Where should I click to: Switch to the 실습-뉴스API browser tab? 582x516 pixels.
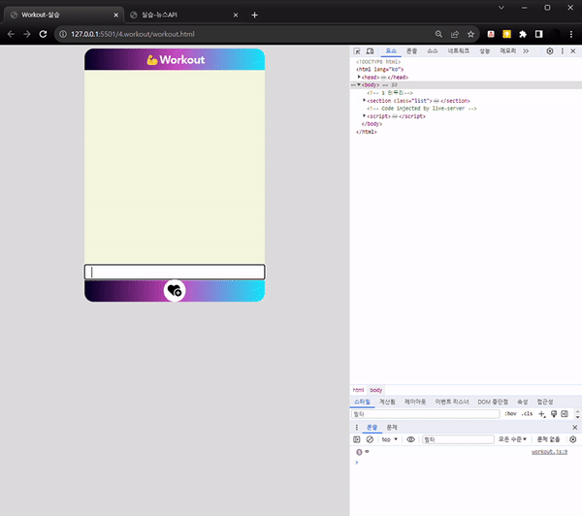tap(183, 15)
